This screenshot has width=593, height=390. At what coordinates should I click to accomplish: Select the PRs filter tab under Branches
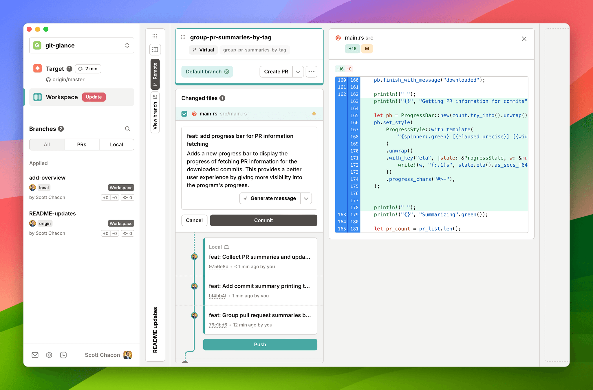click(x=81, y=144)
